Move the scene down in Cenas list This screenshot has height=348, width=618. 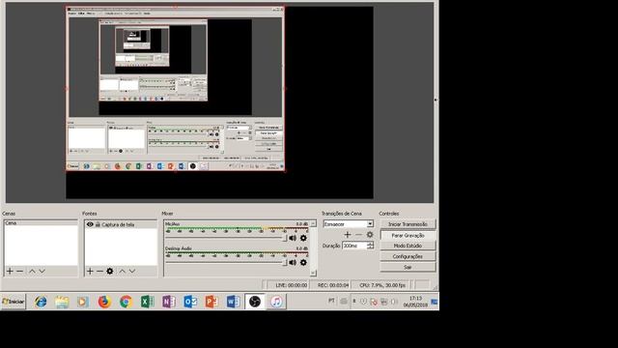pyautogui.click(x=42, y=271)
